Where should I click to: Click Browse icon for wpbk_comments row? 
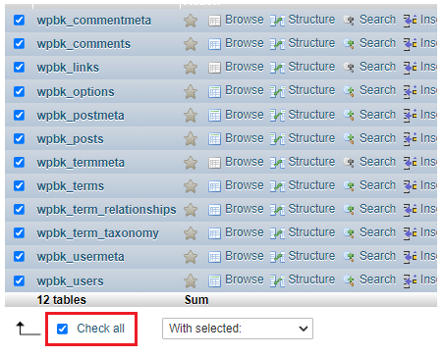point(214,44)
